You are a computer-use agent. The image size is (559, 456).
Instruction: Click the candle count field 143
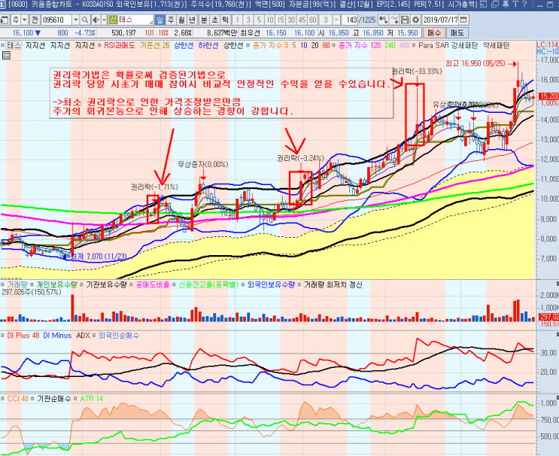[x=350, y=20]
